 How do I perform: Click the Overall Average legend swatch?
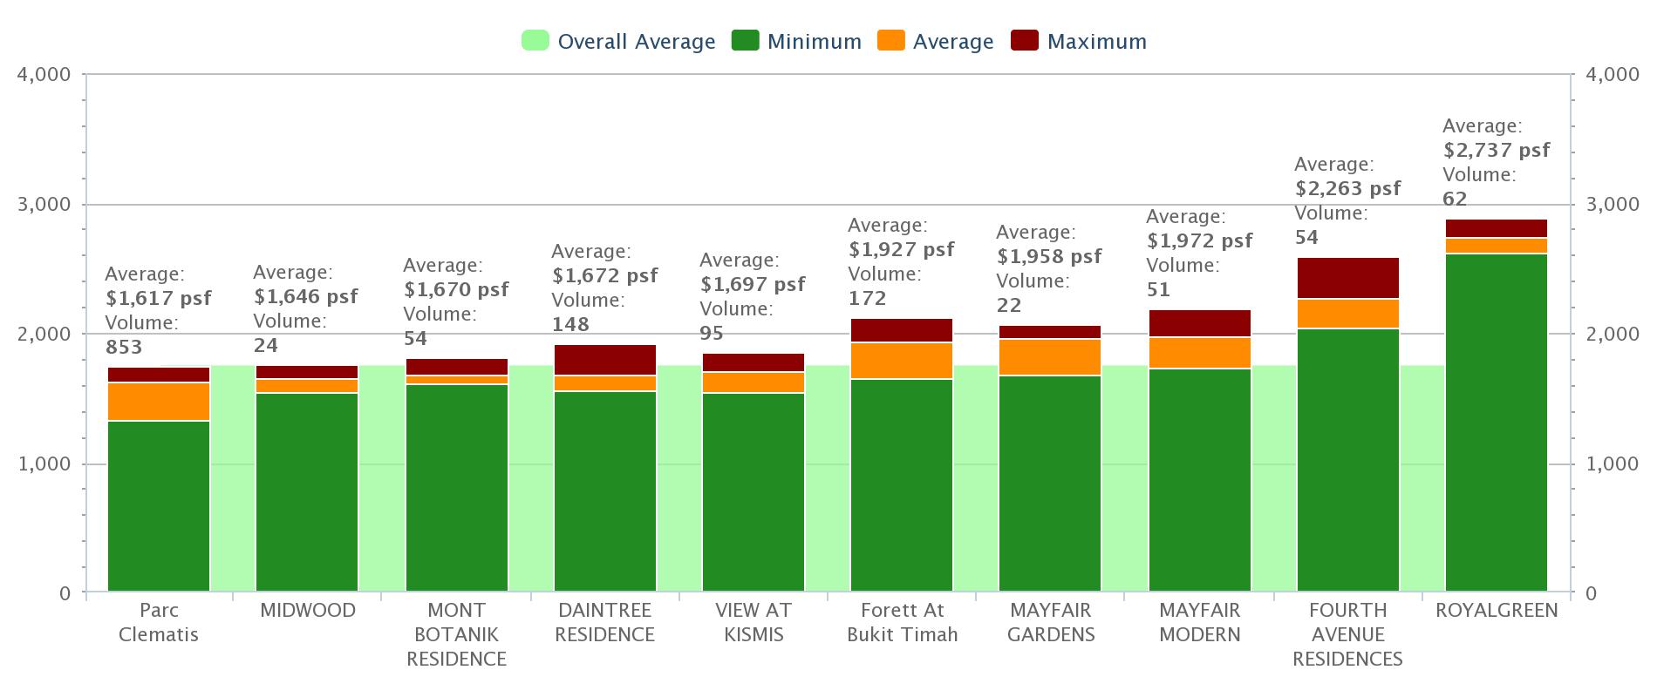pyautogui.click(x=535, y=41)
